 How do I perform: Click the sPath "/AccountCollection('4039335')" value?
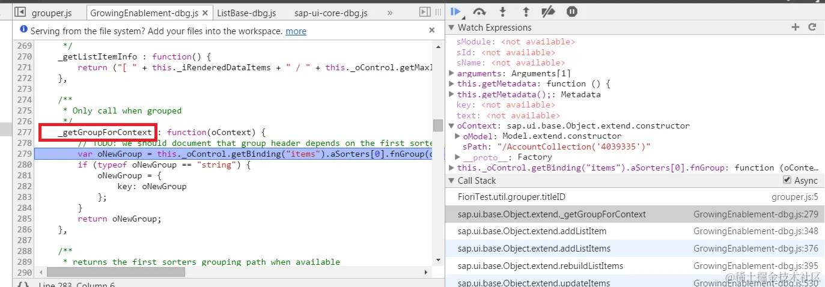[x=574, y=147]
